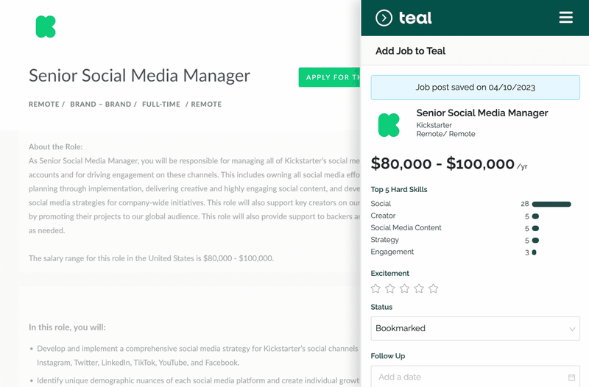This screenshot has height=387, width=589.
Task: Open calendar icon in Follow Up field
Action: 571,377
